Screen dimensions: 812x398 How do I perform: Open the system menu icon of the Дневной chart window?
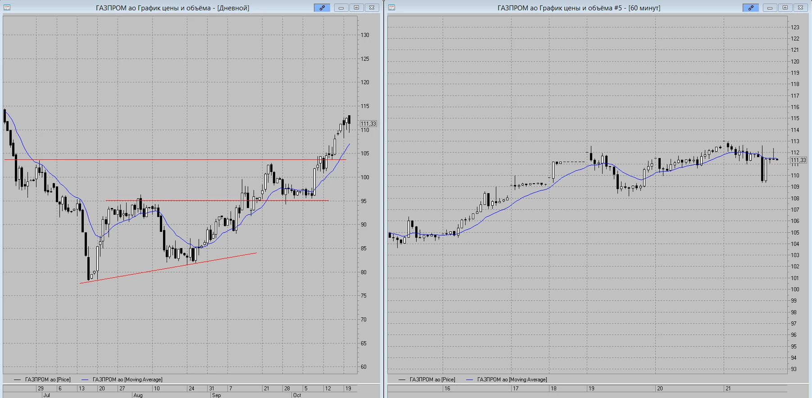point(7,8)
